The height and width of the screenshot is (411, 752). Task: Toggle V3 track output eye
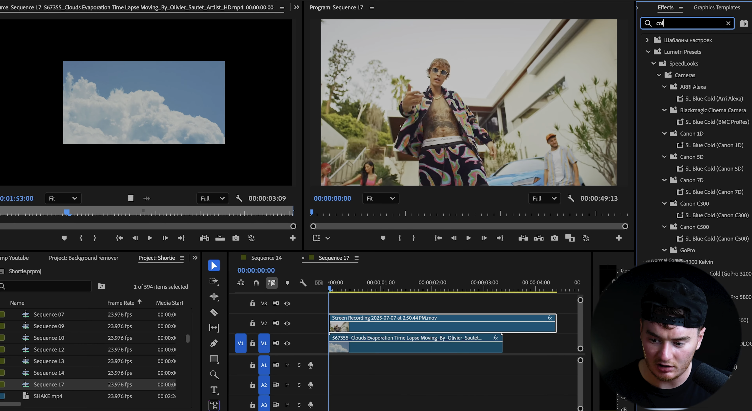(x=287, y=303)
